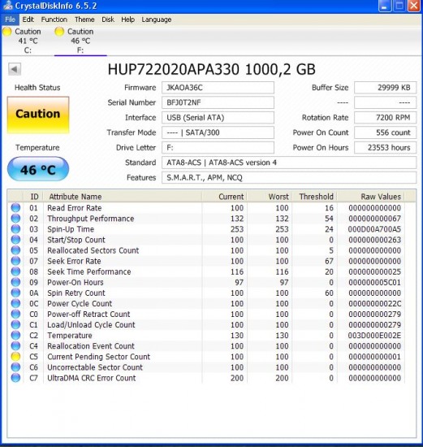Click raw value 000000005C01 of Power-On Hours
This screenshot has height=447, width=423.
click(374, 282)
